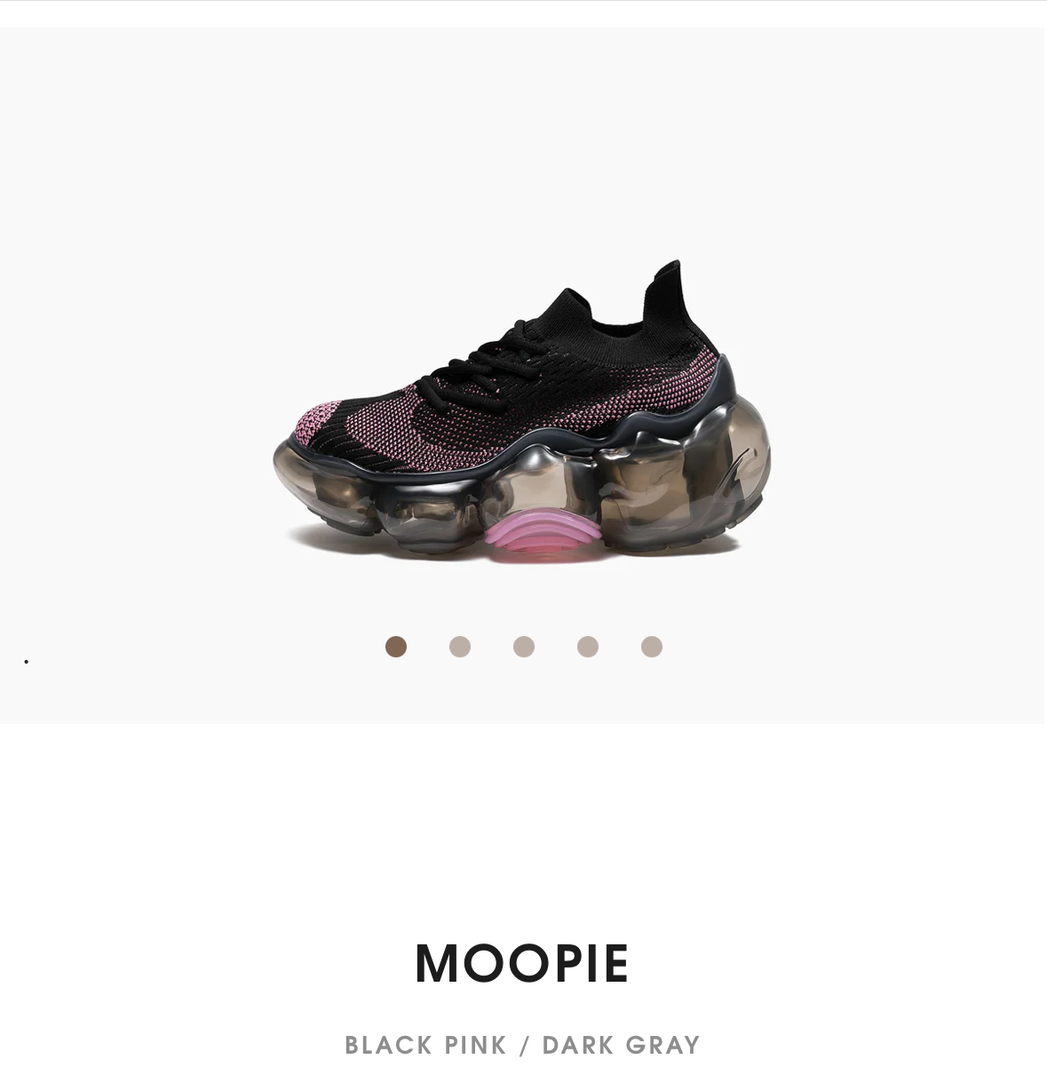This screenshot has height=1075, width=1047.
Task: Click the BLACK PINK color label
Action: (x=425, y=1045)
